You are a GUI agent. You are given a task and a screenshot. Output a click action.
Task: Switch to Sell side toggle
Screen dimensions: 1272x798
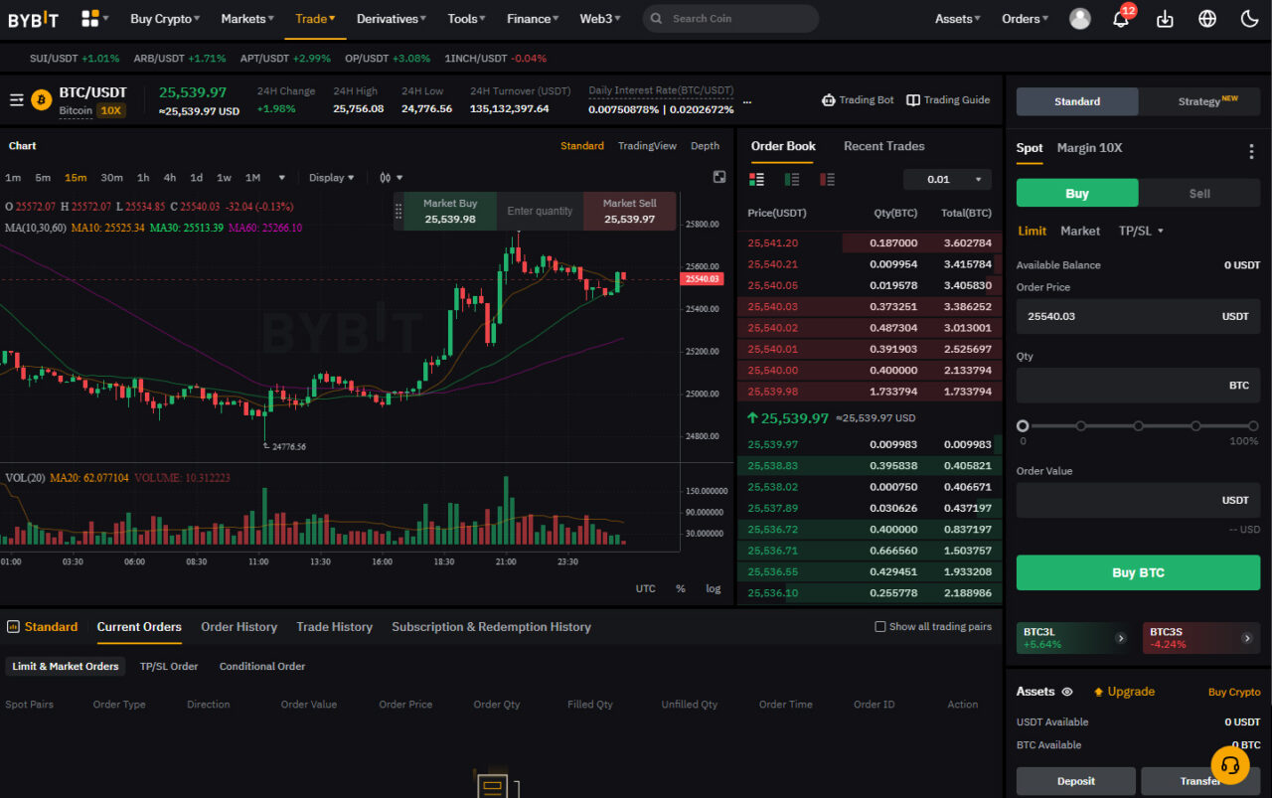click(1199, 193)
